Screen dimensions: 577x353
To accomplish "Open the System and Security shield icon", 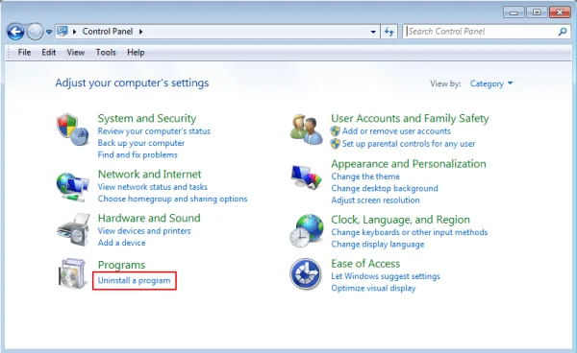I will [72, 129].
